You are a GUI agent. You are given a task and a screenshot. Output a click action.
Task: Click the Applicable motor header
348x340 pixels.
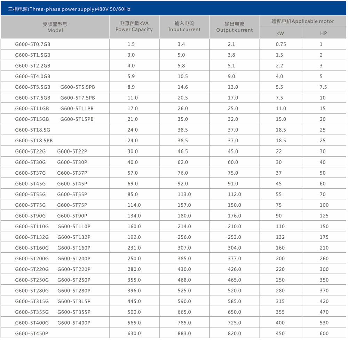[x=303, y=21]
